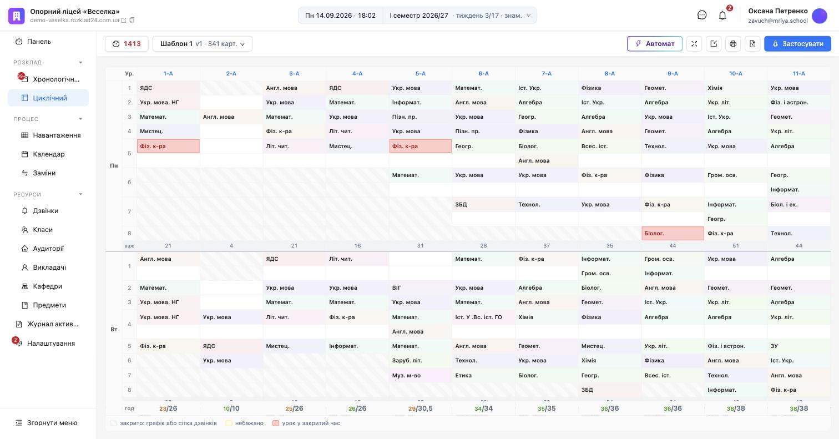
Task: Collapse the РОЗКЛАД sidebar section
Action: pyautogui.click(x=80, y=63)
